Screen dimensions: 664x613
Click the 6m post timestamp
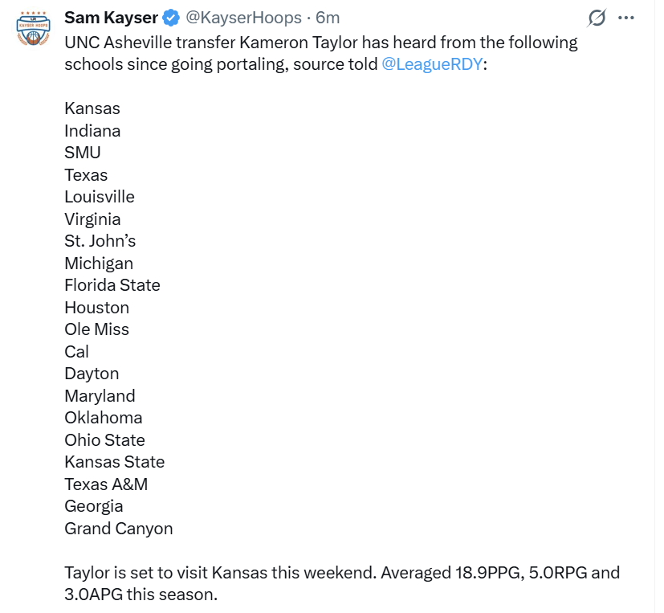tap(328, 18)
